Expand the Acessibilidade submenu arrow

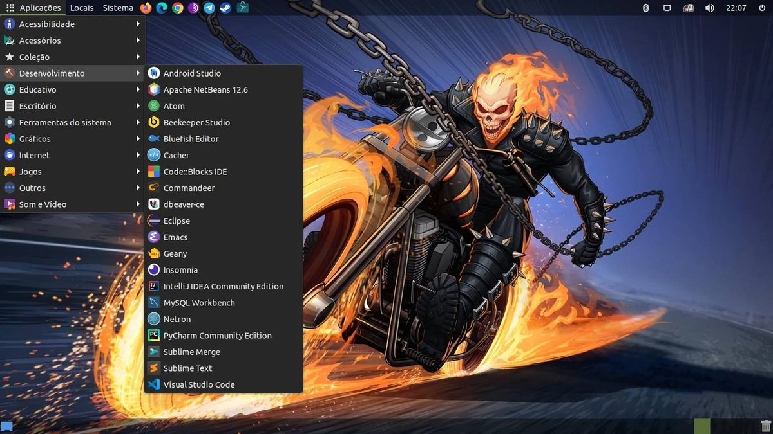click(x=138, y=24)
